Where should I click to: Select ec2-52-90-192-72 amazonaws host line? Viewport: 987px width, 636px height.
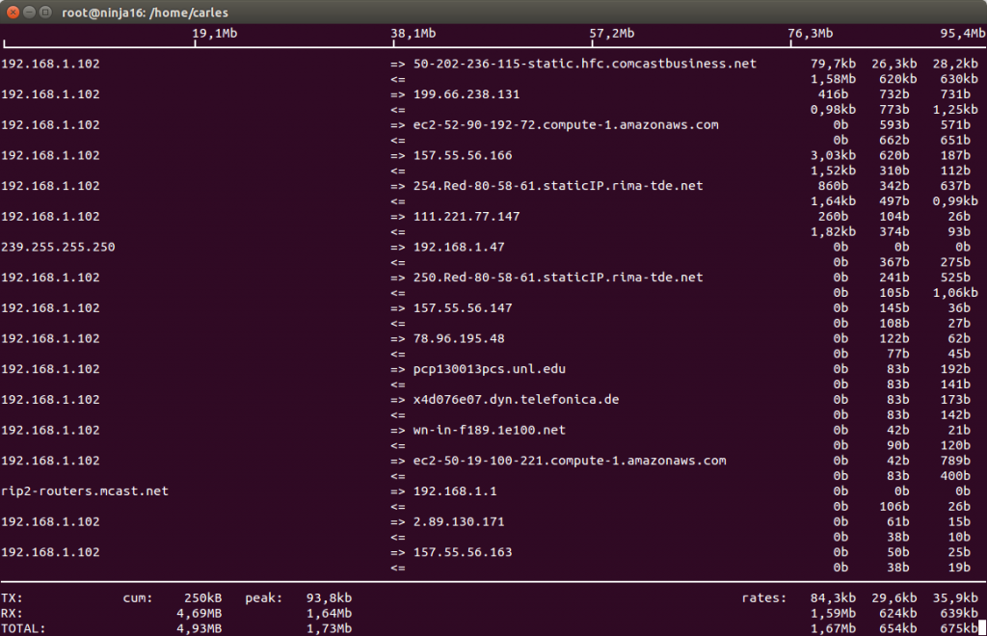[x=566, y=124]
